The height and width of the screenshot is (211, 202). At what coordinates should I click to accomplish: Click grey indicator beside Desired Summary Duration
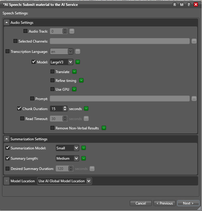pyautogui.click(x=92, y=168)
